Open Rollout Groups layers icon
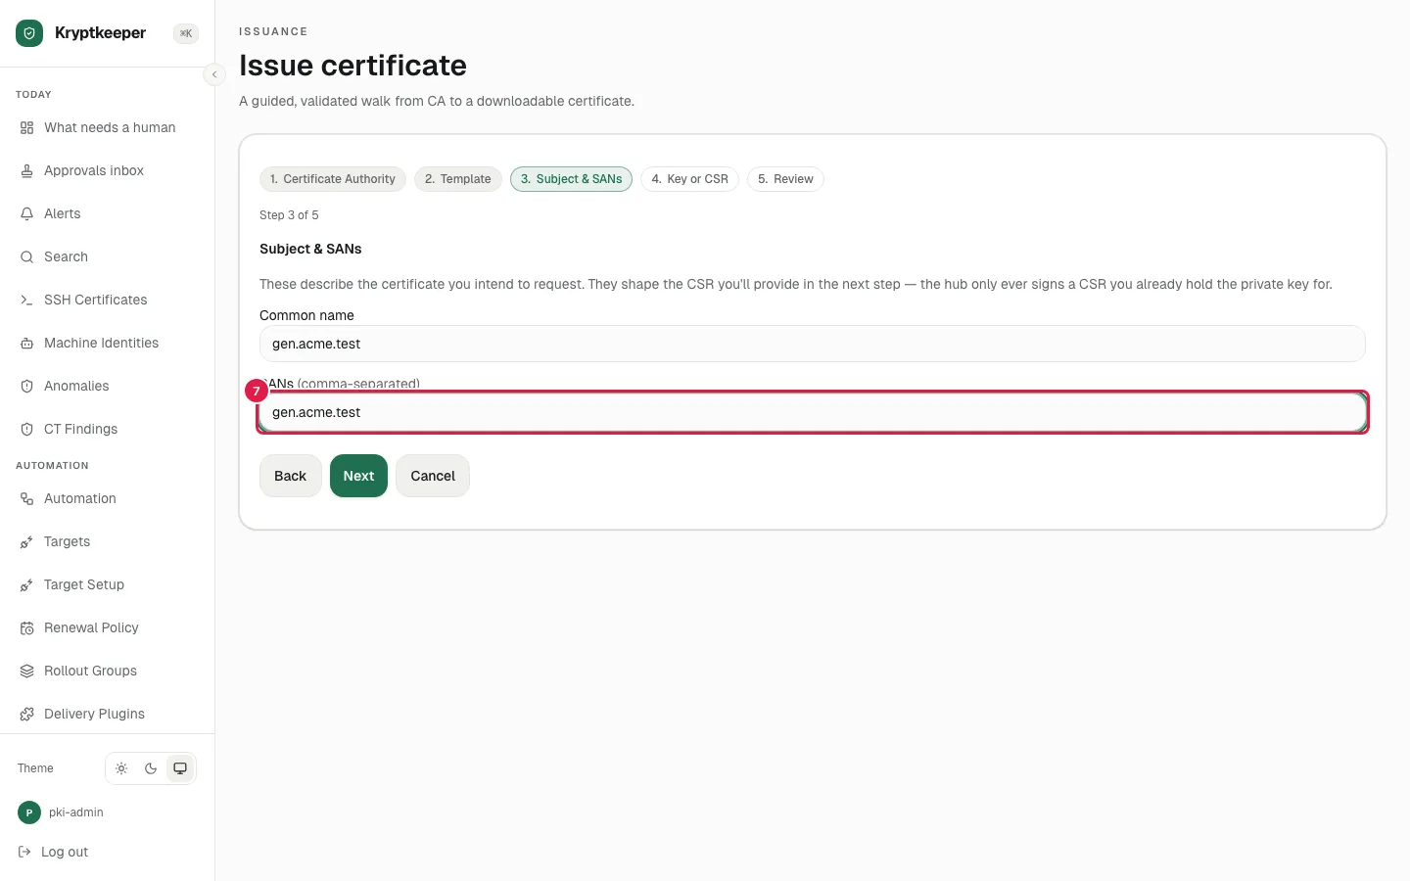 tap(27, 672)
